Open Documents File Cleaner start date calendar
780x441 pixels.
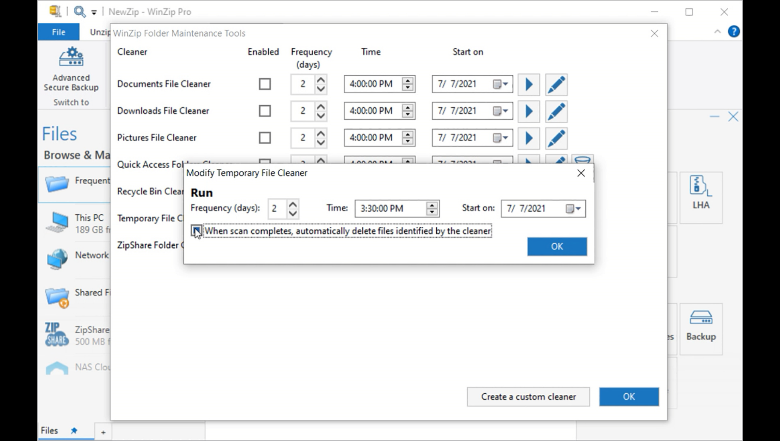(500, 84)
